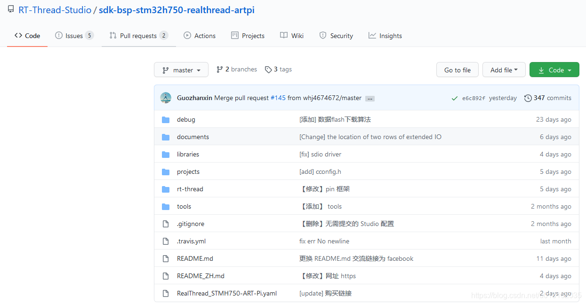The image size is (586, 304).
Task: Open the projects folder
Action: coord(188,172)
